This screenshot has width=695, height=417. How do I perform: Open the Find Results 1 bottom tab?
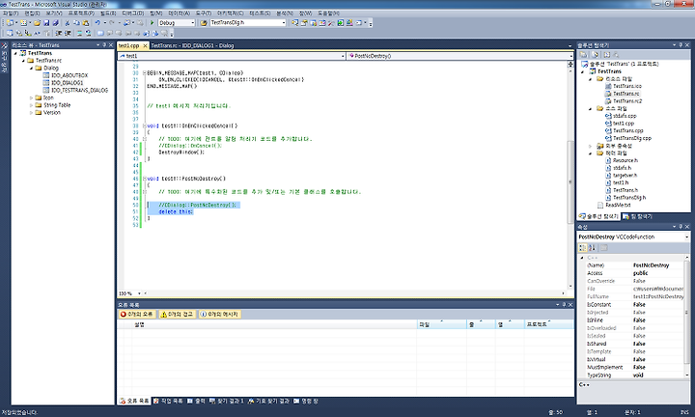[x=227, y=401]
